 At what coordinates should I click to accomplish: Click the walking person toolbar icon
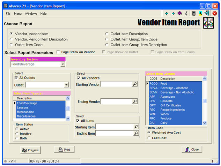201,14
